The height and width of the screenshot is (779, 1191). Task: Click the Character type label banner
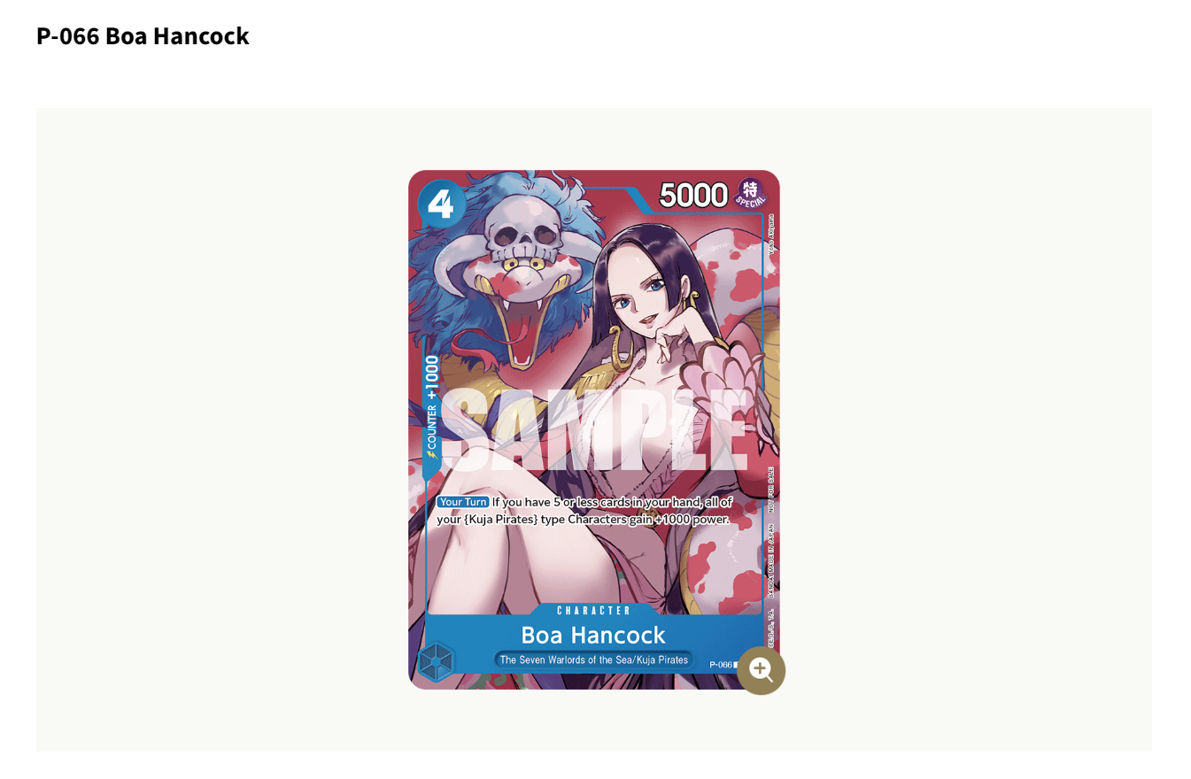[594, 610]
